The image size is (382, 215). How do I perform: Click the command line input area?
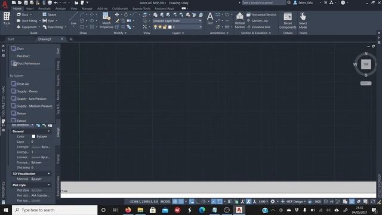coord(218,195)
